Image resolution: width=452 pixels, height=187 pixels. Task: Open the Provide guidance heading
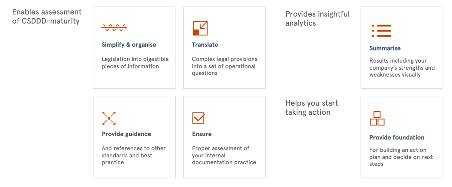[126, 134]
